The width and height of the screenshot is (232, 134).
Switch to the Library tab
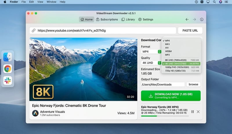[x=128, y=19]
